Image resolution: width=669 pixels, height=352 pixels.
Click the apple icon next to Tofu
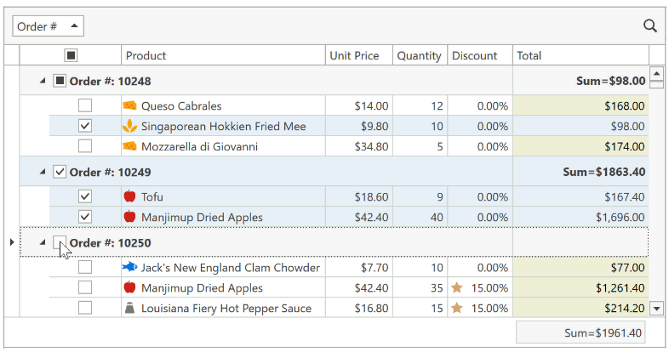pyautogui.click(x=129, y=196)
